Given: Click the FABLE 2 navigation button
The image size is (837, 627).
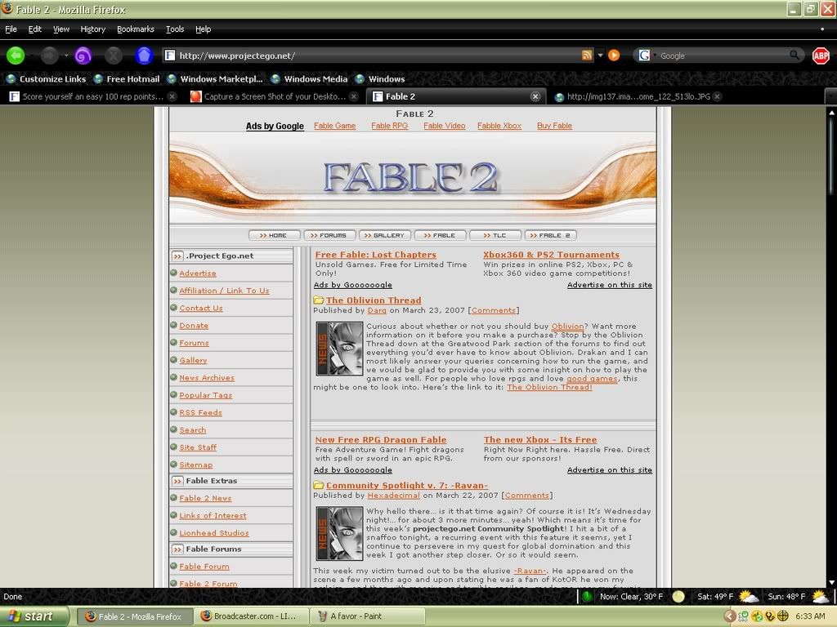Looking at the screenshot, I should 550,235.
